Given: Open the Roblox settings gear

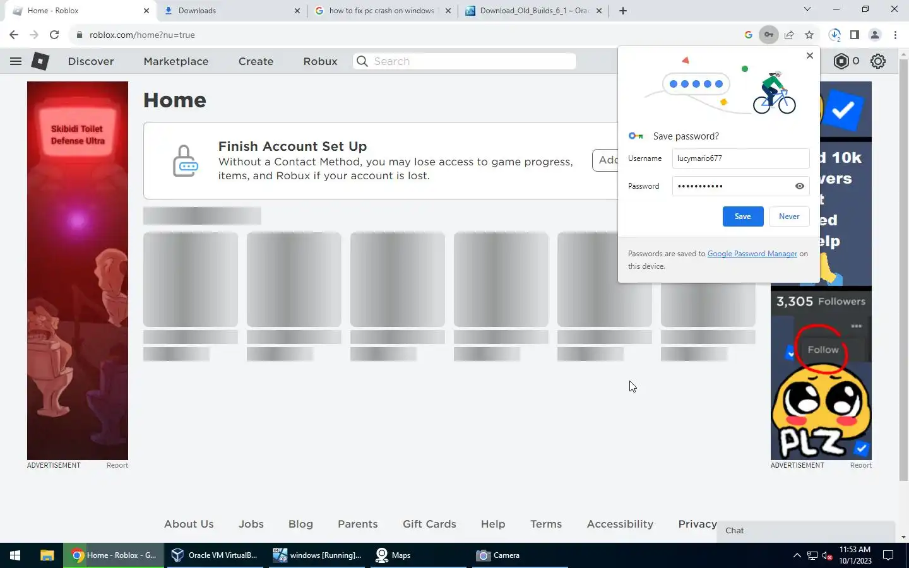Looking at the screenshot, I should 878,61.
